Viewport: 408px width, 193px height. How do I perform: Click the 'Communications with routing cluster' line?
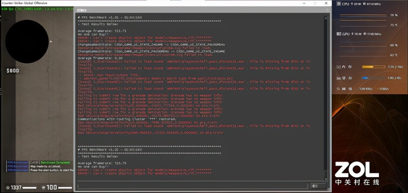click(127, 119)
